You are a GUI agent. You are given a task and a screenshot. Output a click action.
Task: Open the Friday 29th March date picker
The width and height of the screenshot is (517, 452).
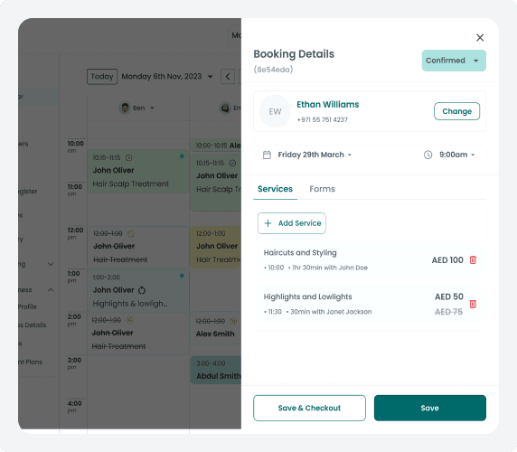tap(315, 155)
